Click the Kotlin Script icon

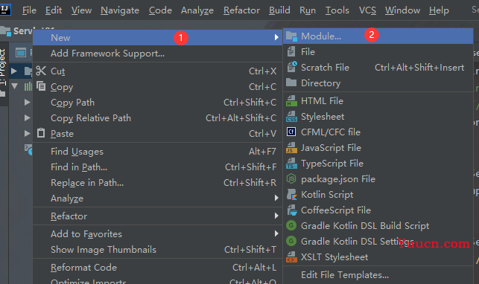291,194
